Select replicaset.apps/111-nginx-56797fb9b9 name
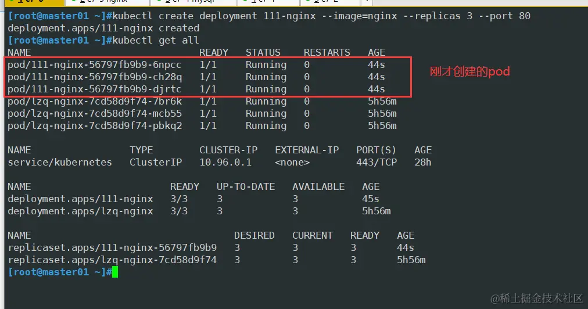This screenshot has height=309, width=588. pos(112,248)
